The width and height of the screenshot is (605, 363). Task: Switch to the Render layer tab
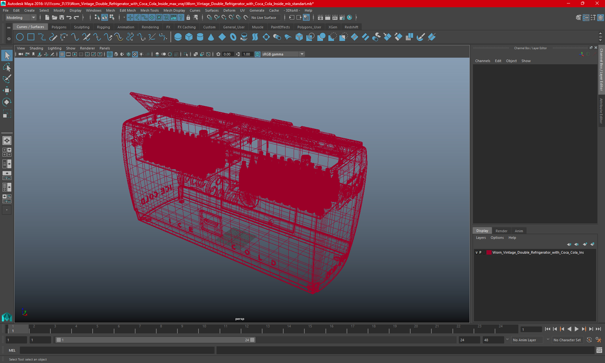[x=501, y=231]
